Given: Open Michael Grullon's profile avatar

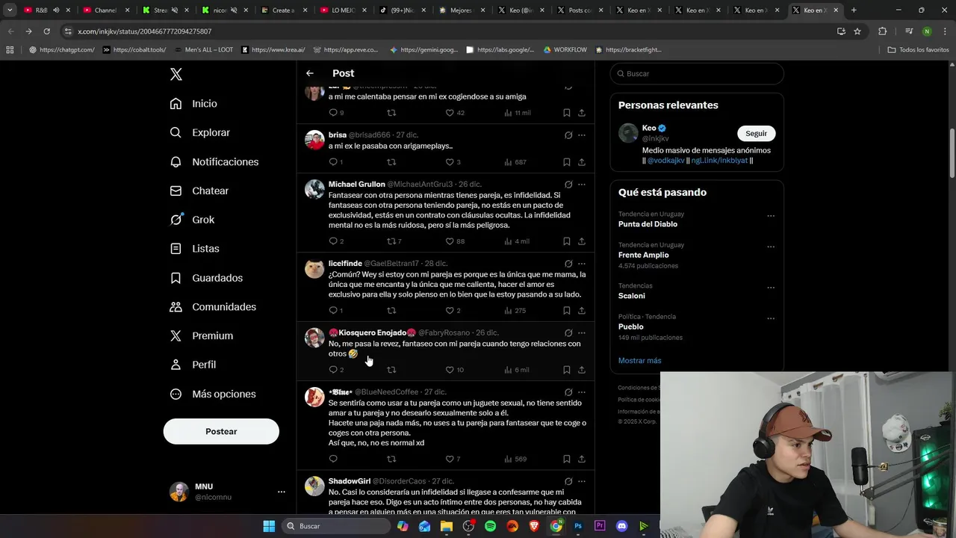Looking at the screenshot, I should click(x=314, y=189).
